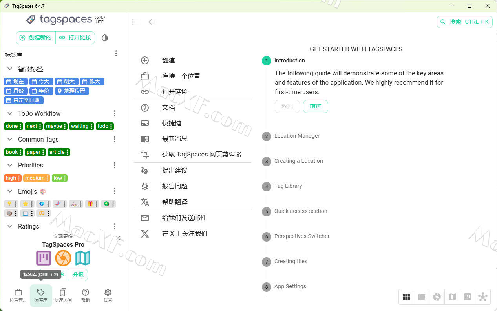Click the 创建新的 button
This screenshot has height=311, width=497.
click(36, 38)
